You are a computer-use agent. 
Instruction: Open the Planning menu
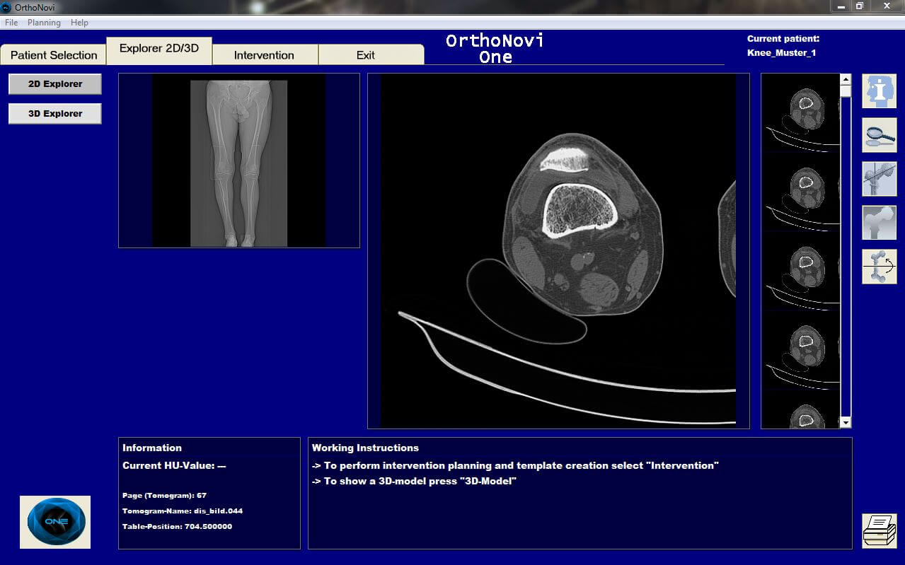click(x=44, y=23)
